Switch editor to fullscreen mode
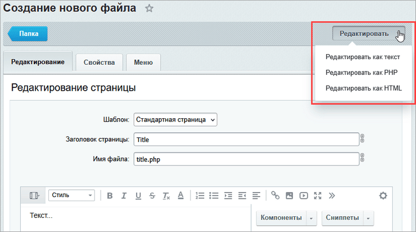The image size is (416, 232). click(318, 196)
